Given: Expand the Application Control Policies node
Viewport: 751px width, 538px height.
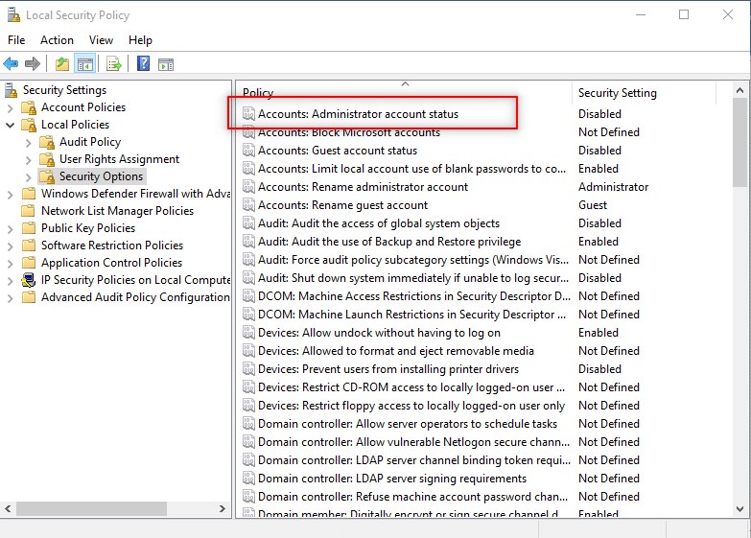Looking at the screenshot, I should pos(10,264).
